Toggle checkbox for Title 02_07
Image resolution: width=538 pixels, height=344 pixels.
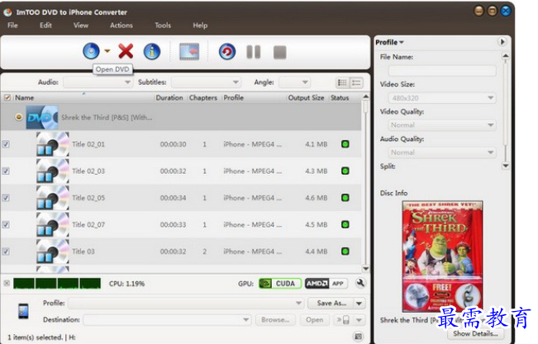click(6, 224)
